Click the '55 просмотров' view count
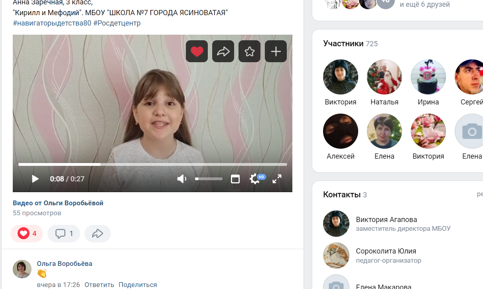The width and height of the screenshot is (483, 289). tap(37, 213)
